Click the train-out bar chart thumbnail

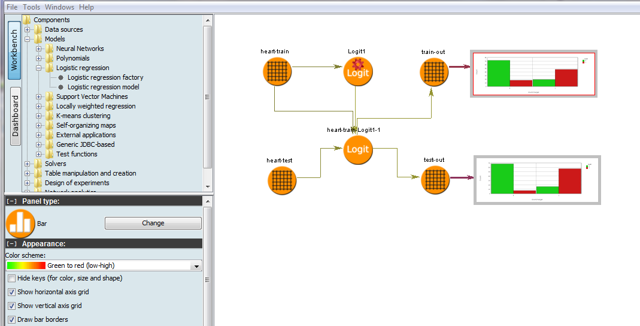point(533,74)
